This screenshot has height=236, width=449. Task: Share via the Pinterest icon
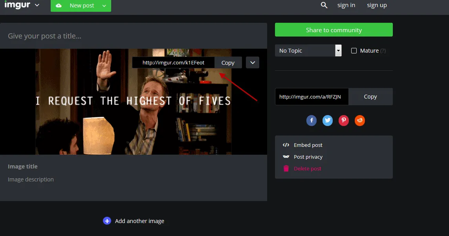point(344,120)
